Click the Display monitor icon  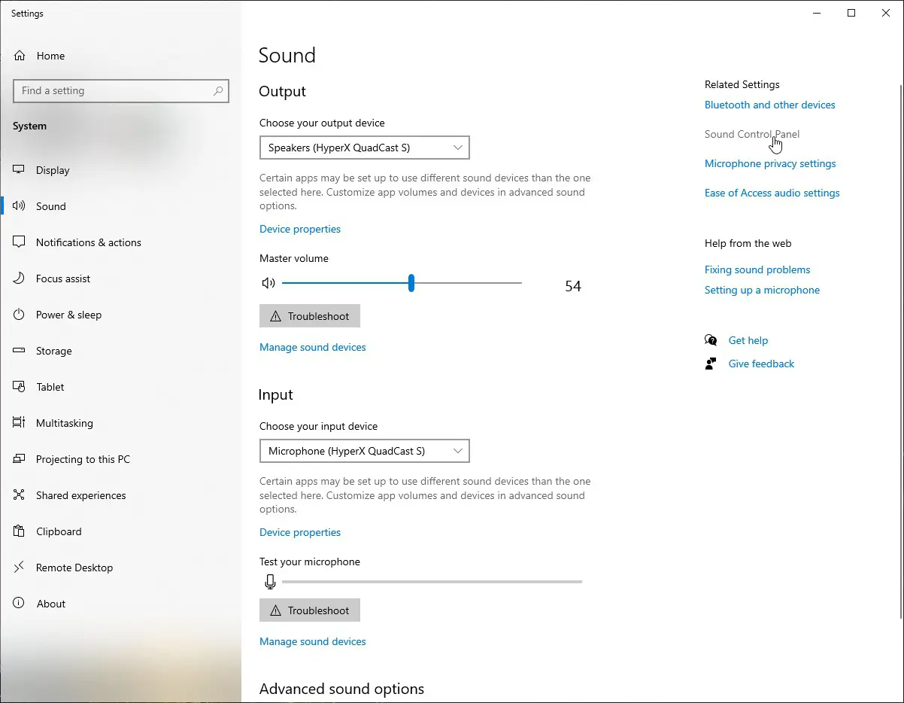tap(20, 170)
